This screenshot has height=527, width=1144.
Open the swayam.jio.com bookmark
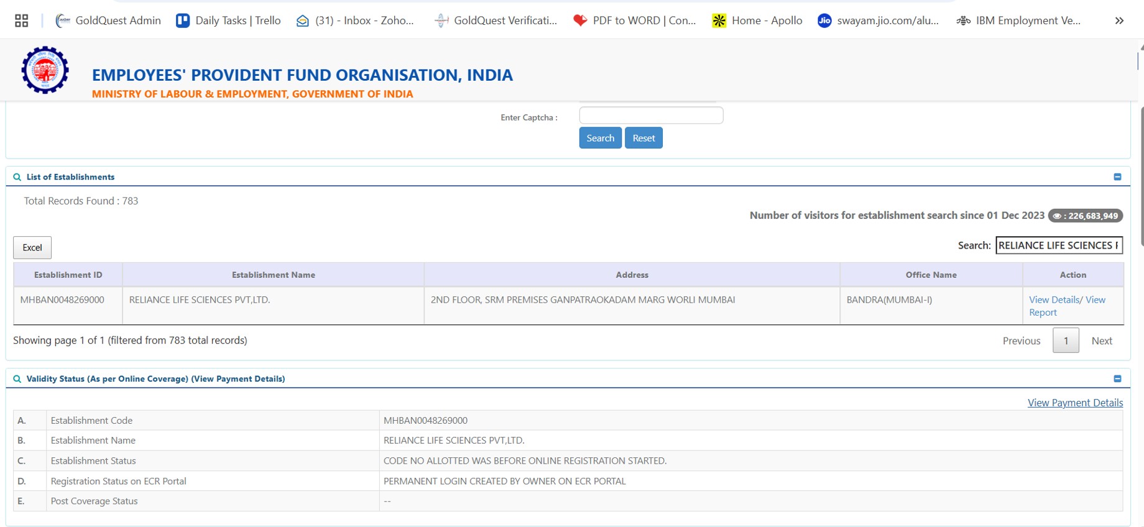click(878, 21)
